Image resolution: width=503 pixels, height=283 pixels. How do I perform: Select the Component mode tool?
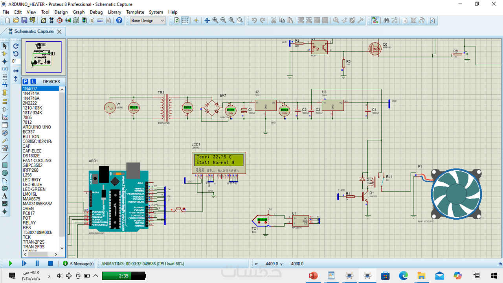[x=5, y=54]
